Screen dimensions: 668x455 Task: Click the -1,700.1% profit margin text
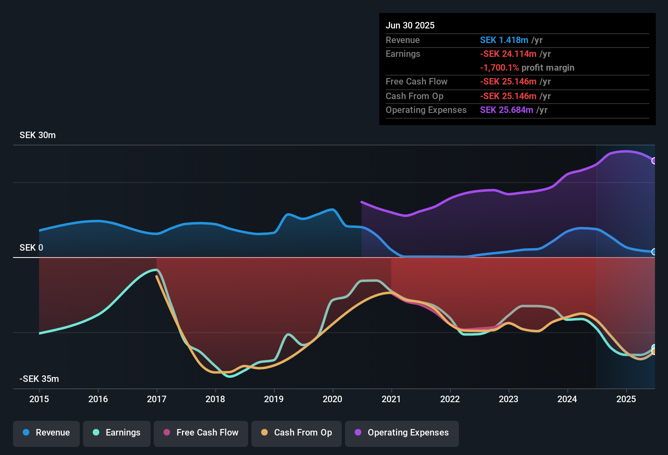527,67
